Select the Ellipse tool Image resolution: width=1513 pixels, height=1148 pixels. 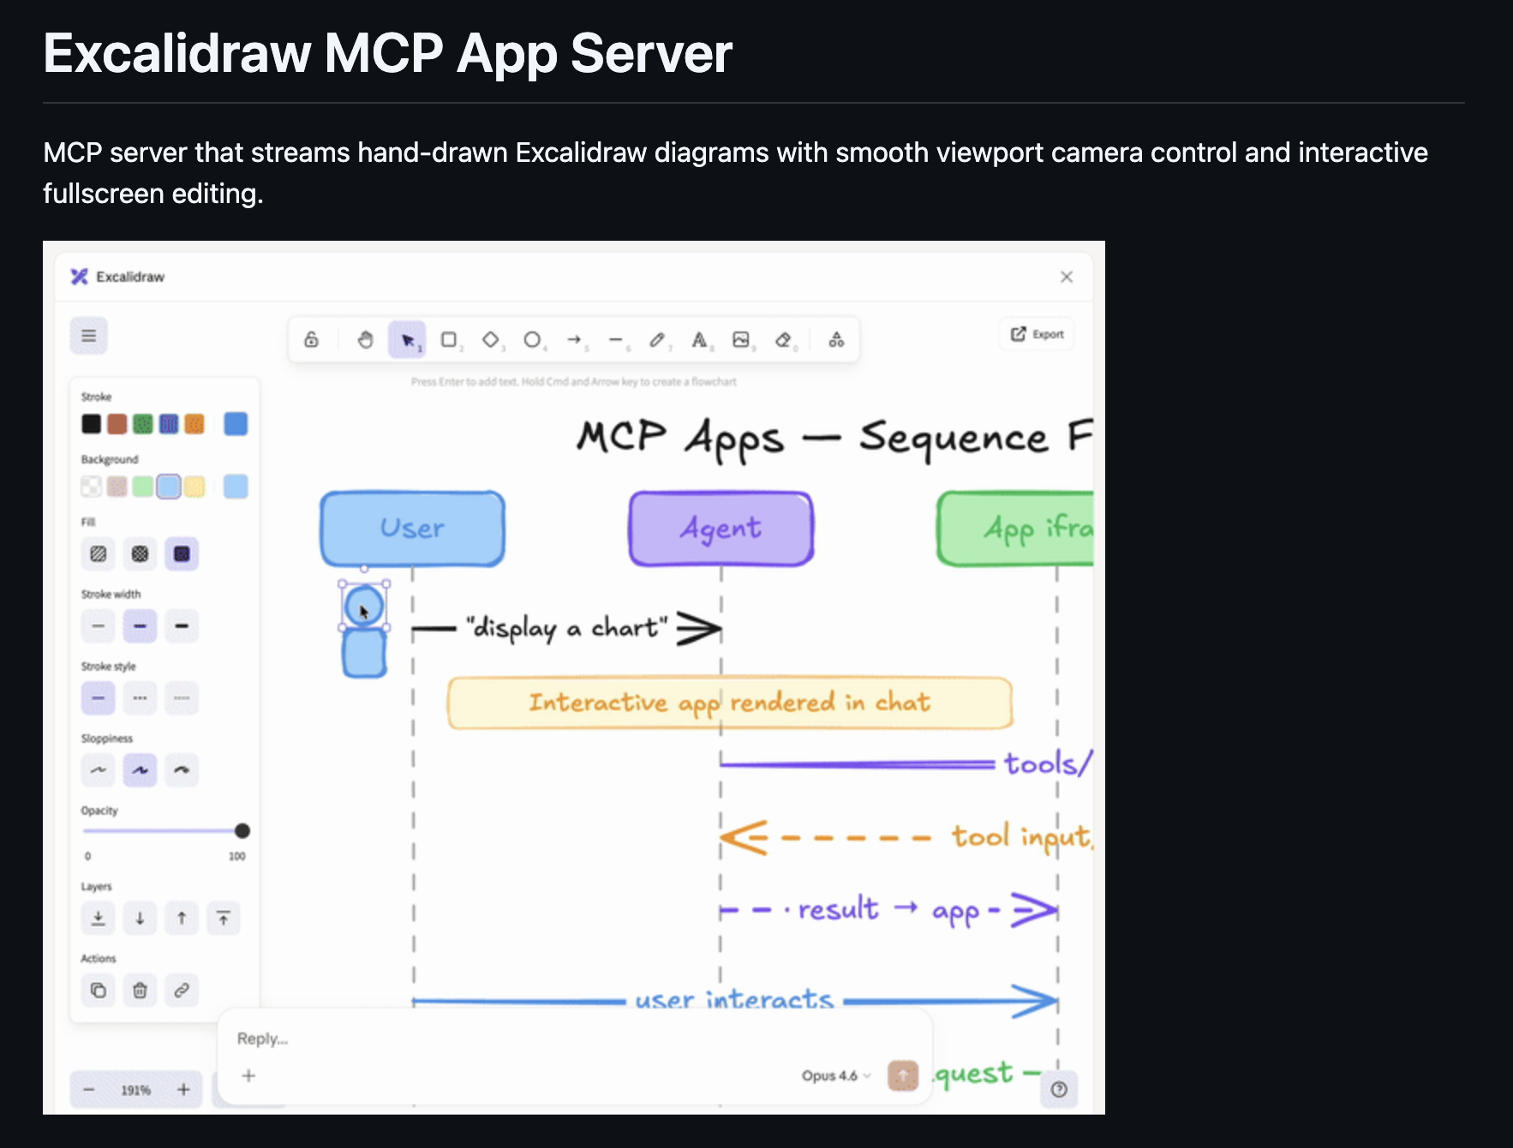click(533, 339)
